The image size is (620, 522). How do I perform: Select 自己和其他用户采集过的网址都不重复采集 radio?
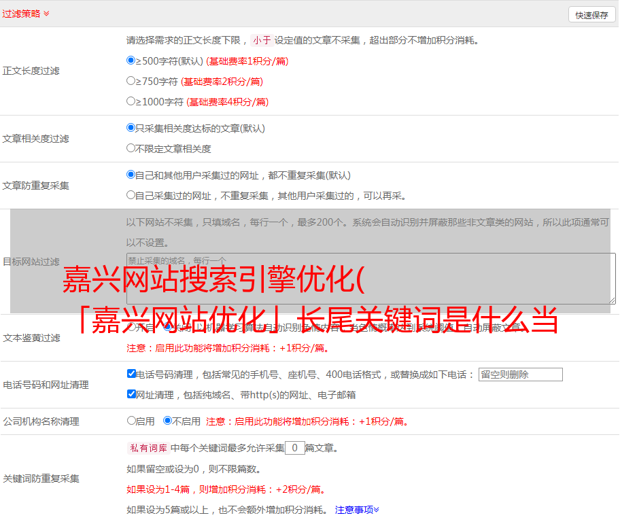pos(131,175)
